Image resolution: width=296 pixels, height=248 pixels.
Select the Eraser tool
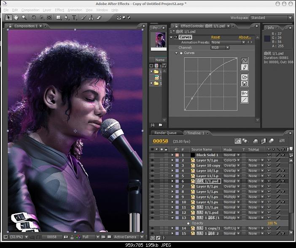pyautogui.click(x=99, y=18)
